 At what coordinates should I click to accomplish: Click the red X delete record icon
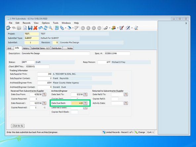click(x=35, y=28)
